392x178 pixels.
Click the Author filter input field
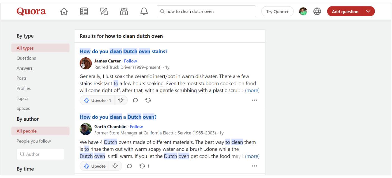(41, 154)
